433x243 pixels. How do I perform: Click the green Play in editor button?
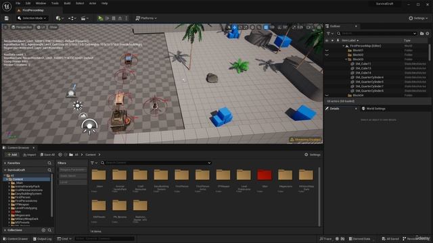point(101,18)
